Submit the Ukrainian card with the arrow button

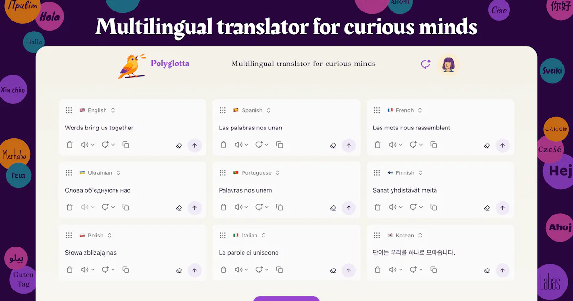coord(194,208)
